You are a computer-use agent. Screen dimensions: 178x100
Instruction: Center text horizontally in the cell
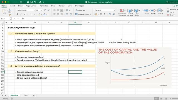point(58,14)
